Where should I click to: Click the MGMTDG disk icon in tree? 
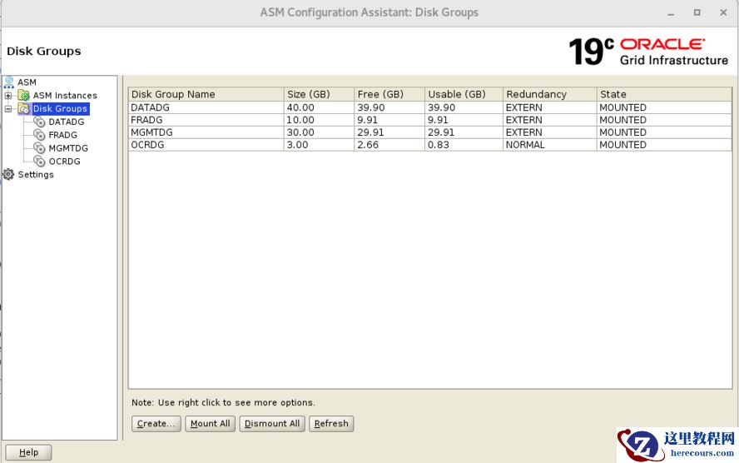tap(40, 148)
